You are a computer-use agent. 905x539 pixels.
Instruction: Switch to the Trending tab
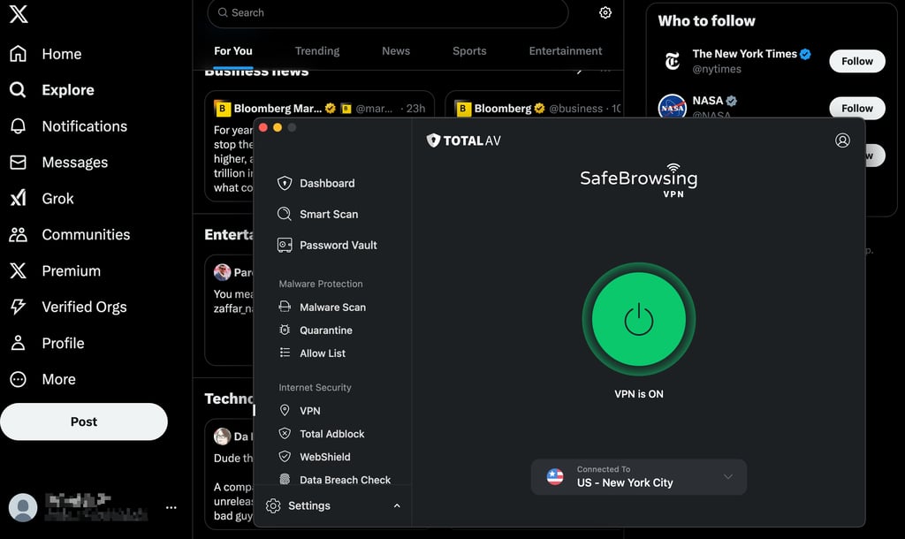(x=317, y=50)
